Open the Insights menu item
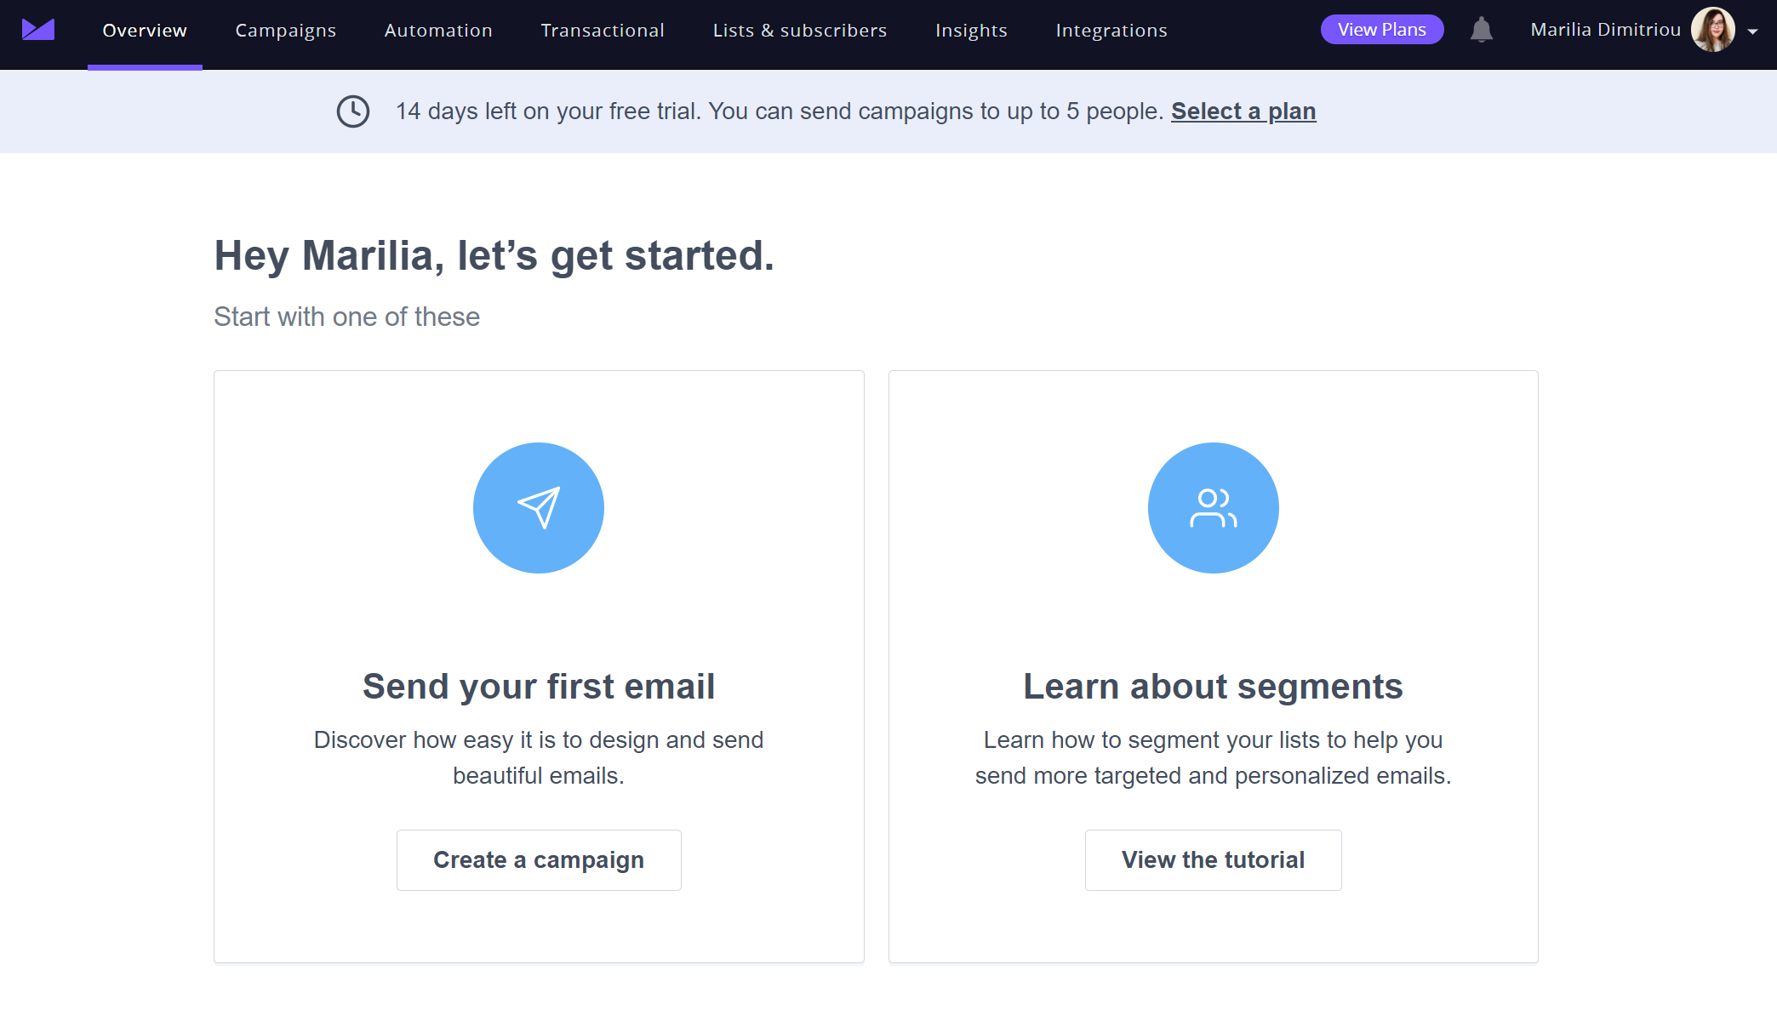The height and width of the screenshot is (1033, 1777). pyautogui.click(x=972, y=30)
